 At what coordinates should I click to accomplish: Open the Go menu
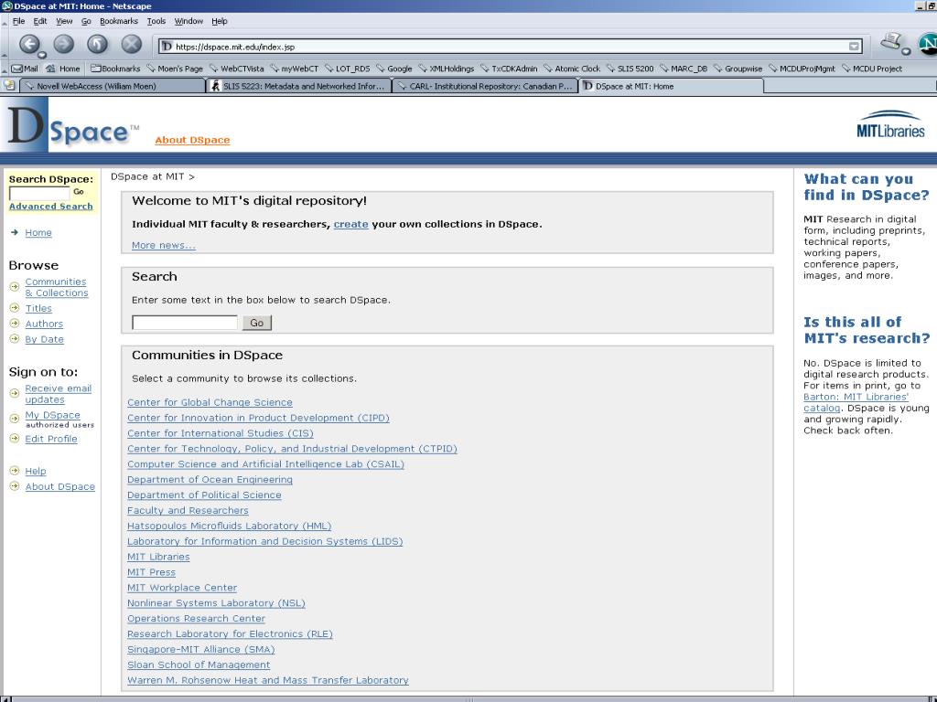[86, 21]
